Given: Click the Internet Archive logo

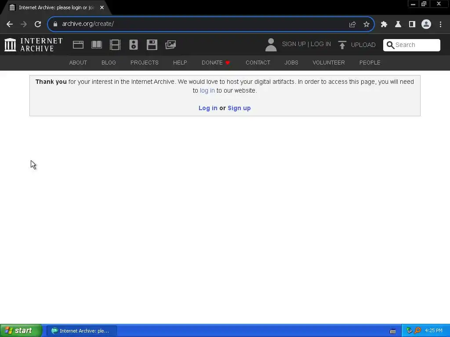Looking at the screenshot, I should point(33,45).
